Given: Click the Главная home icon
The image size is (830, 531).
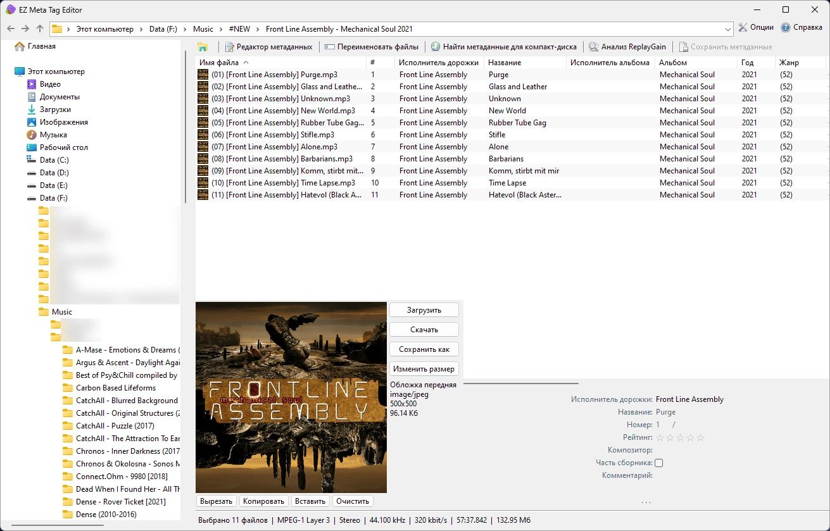Looking at the screenshot, I should coord(20,46).
